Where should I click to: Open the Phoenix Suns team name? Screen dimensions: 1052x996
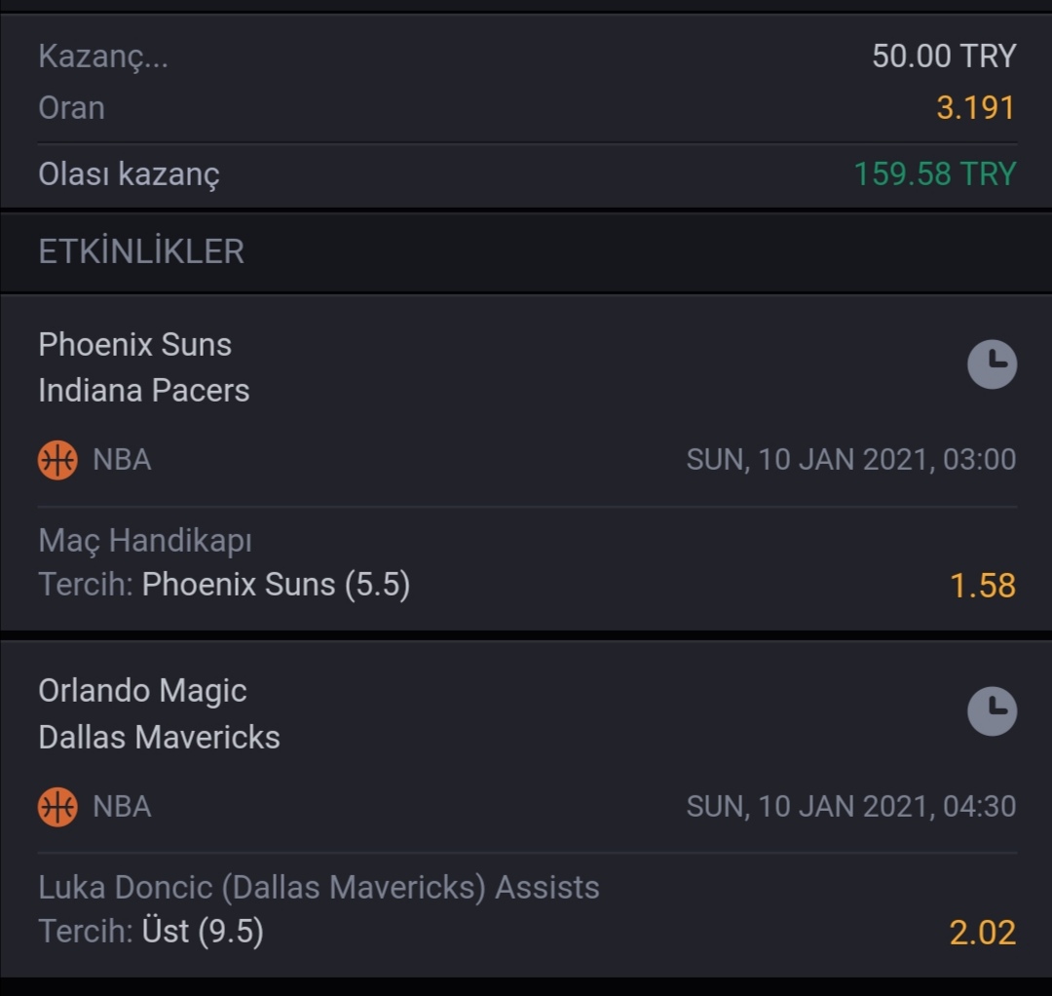[134, 345]
